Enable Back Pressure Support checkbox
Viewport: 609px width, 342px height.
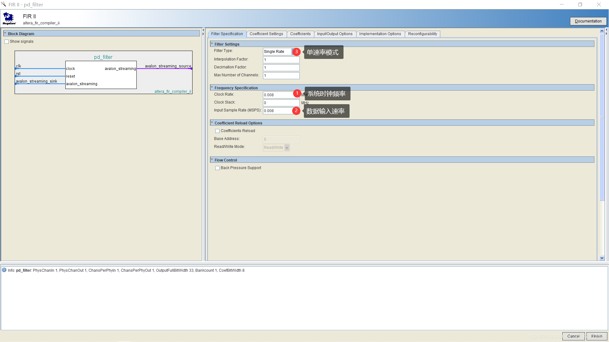click(x=218, y=168)
